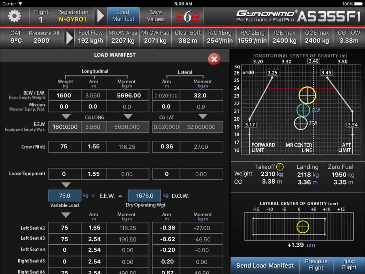Select the Flight 1 selector
The height and width of the screenshot is (274, 365).
coord(41,16)
